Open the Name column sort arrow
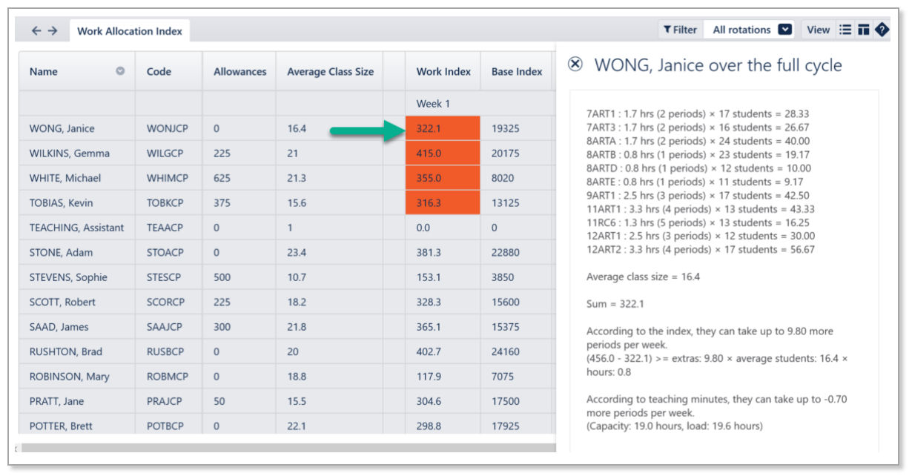This screenshot has width=912, height=476. 119,71
